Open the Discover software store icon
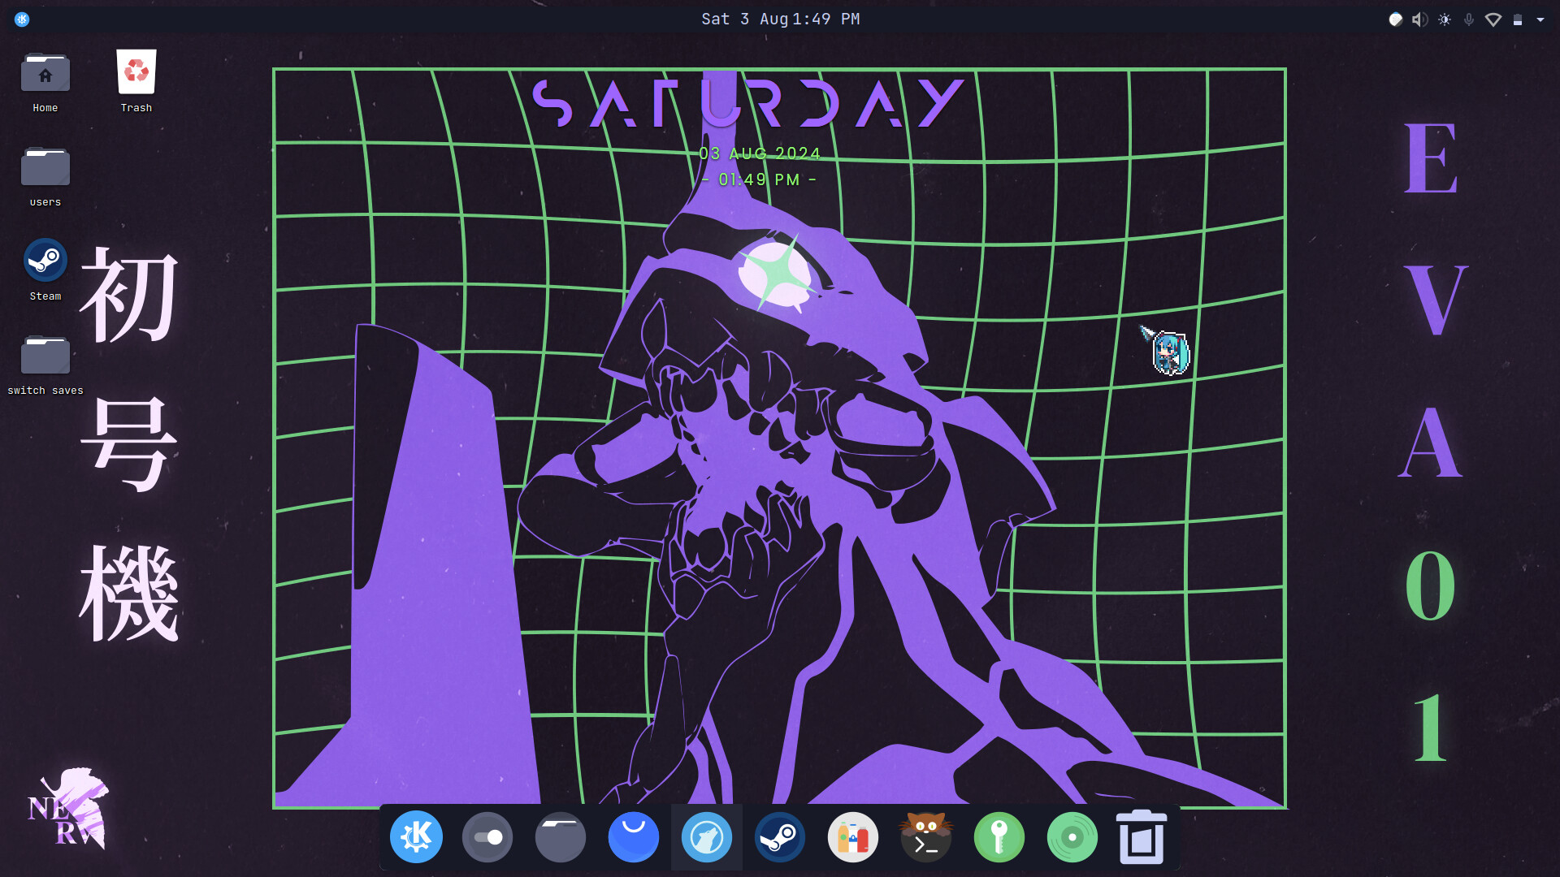This screenshot has height=877, width=1560. pos(634,836)
